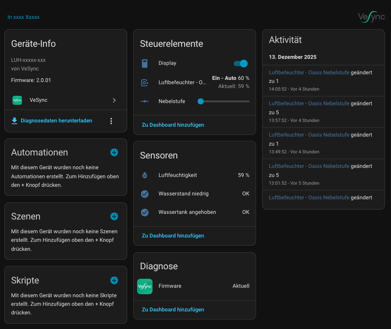The width and height of the screenshot is (391, 329).
Task: Click the Luftfeuchtigkeit water drop icon
Action: 145,175
